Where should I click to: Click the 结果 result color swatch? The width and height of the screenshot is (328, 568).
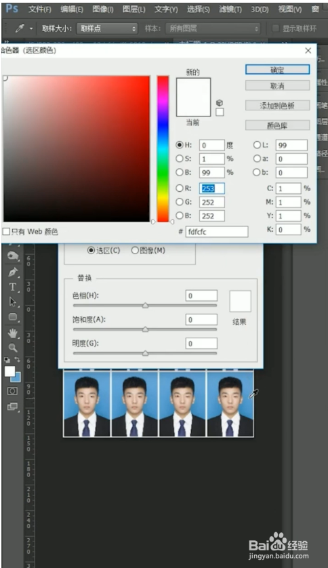point(240,301)
